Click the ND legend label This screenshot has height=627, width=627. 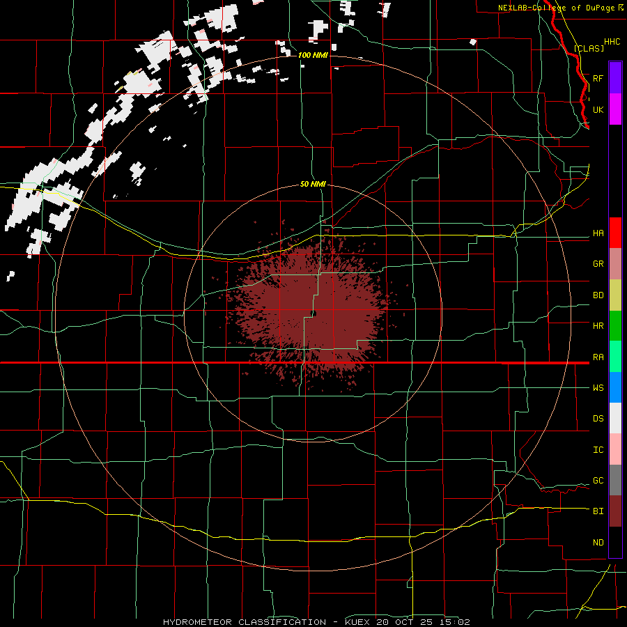click(x=598, y=543)
